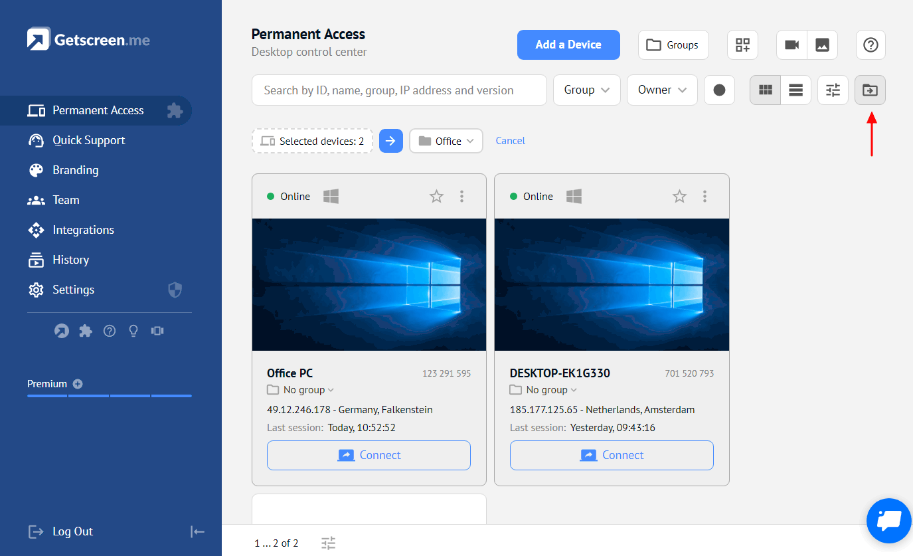Open the Office PC screen thumbnail
The height and width of the screenshot is (556, 913).
click(x=369, y=284)
